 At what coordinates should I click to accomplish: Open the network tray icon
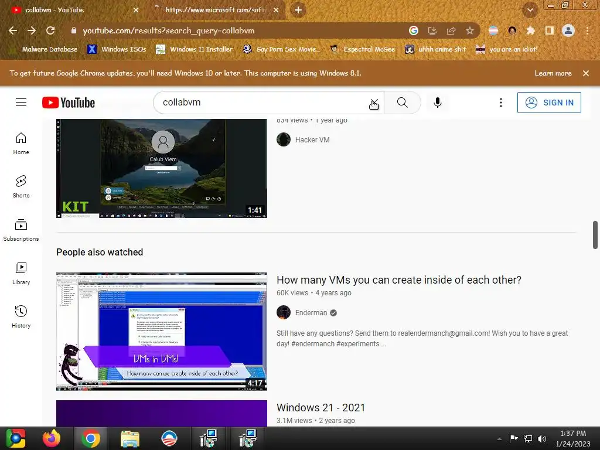coord(528,438)
